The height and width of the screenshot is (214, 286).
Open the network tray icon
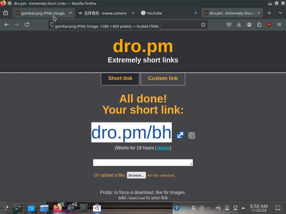point(235,208)
